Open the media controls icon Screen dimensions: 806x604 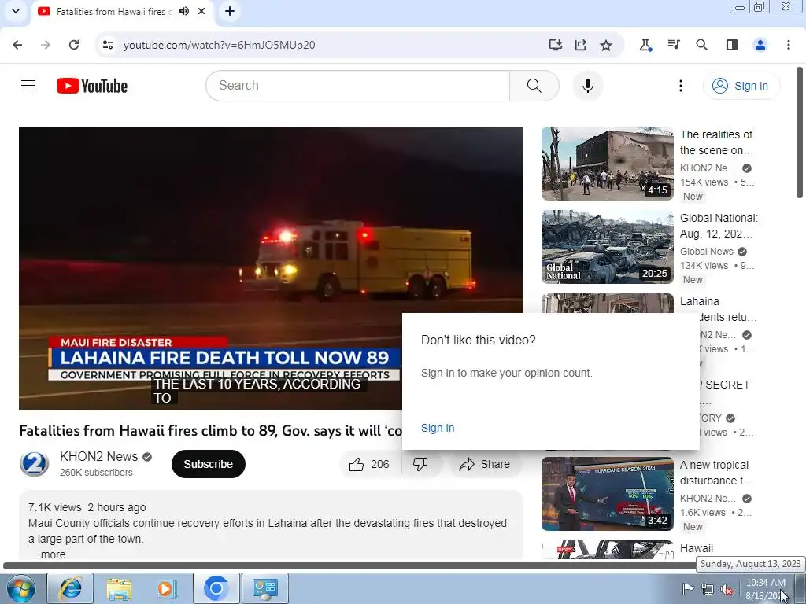tap(674, 45)
